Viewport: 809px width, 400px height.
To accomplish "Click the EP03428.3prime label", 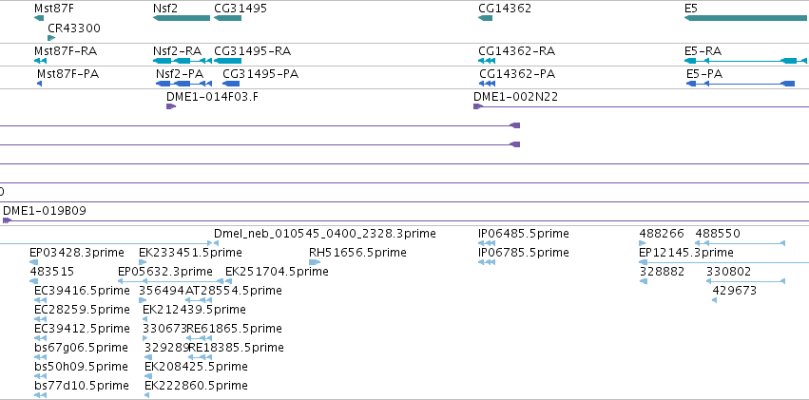I will tap(77, 253).
